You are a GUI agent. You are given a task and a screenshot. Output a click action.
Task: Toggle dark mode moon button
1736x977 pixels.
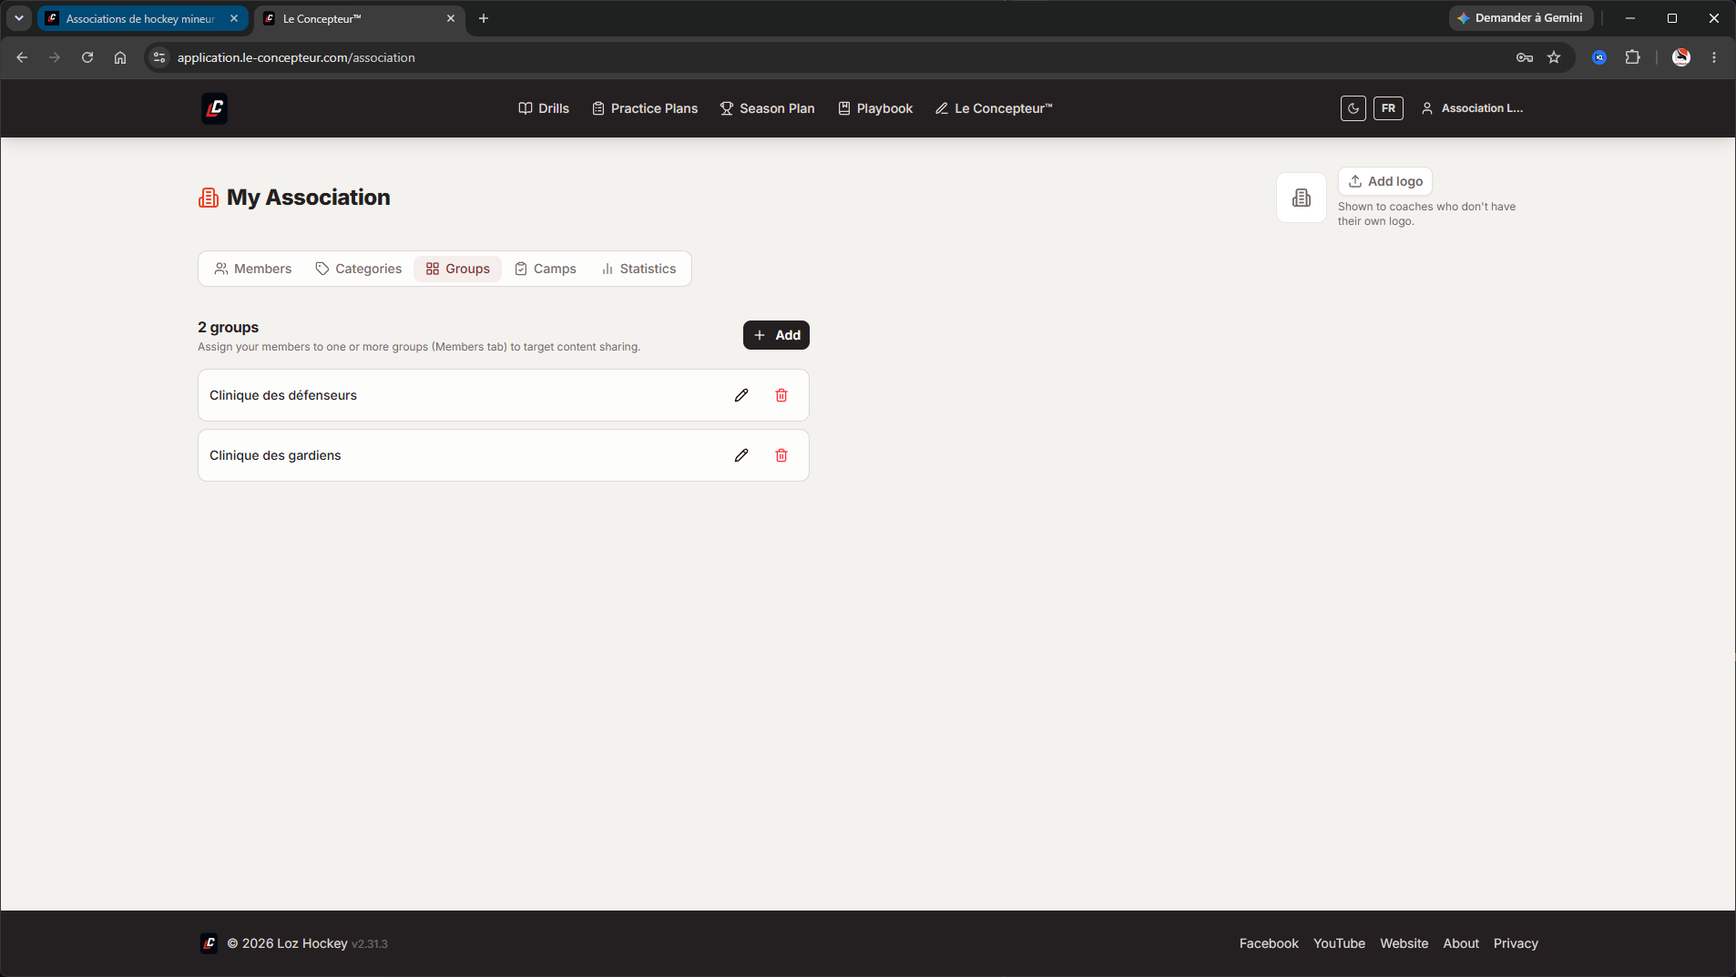pos(1353,108)
